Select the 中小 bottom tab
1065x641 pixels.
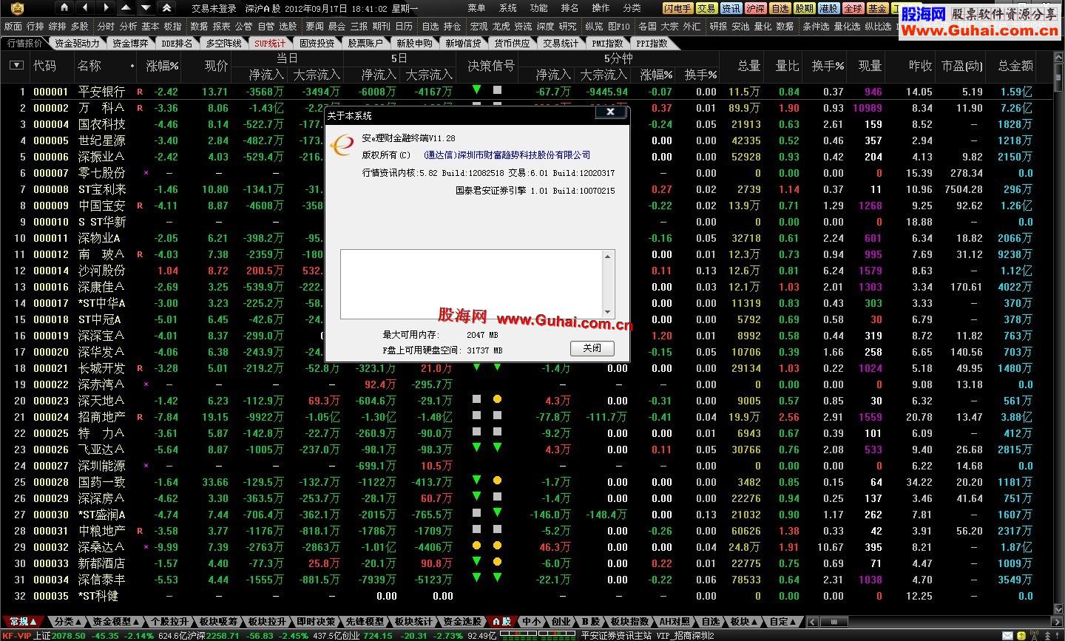[531, 621]
